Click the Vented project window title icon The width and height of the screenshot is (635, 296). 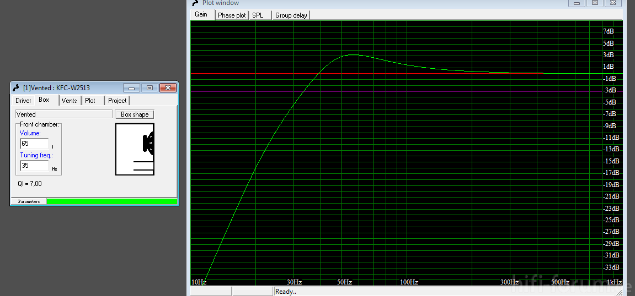[16, 87]
